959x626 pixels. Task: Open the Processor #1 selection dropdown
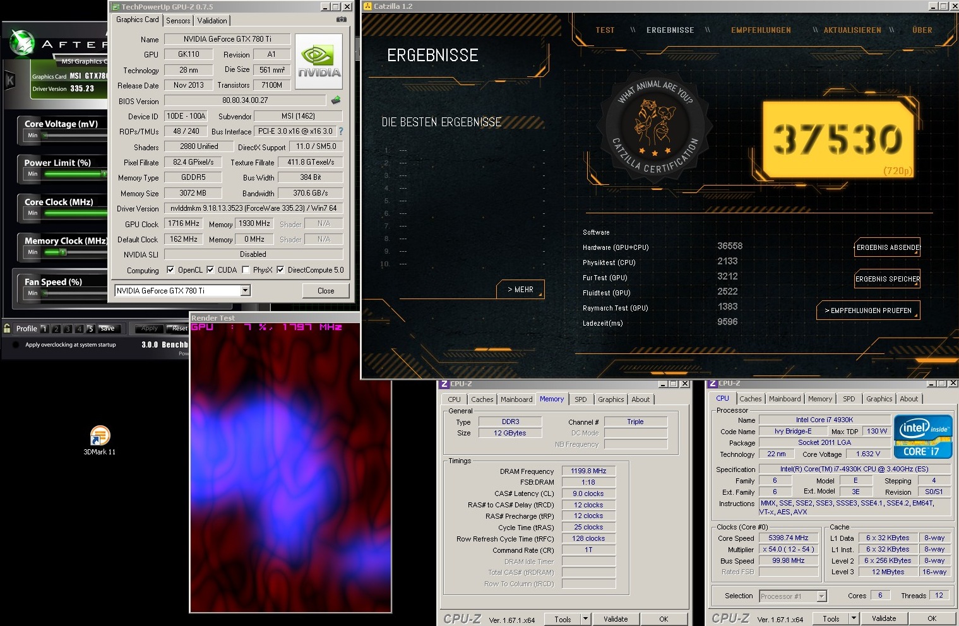point(821,596)
